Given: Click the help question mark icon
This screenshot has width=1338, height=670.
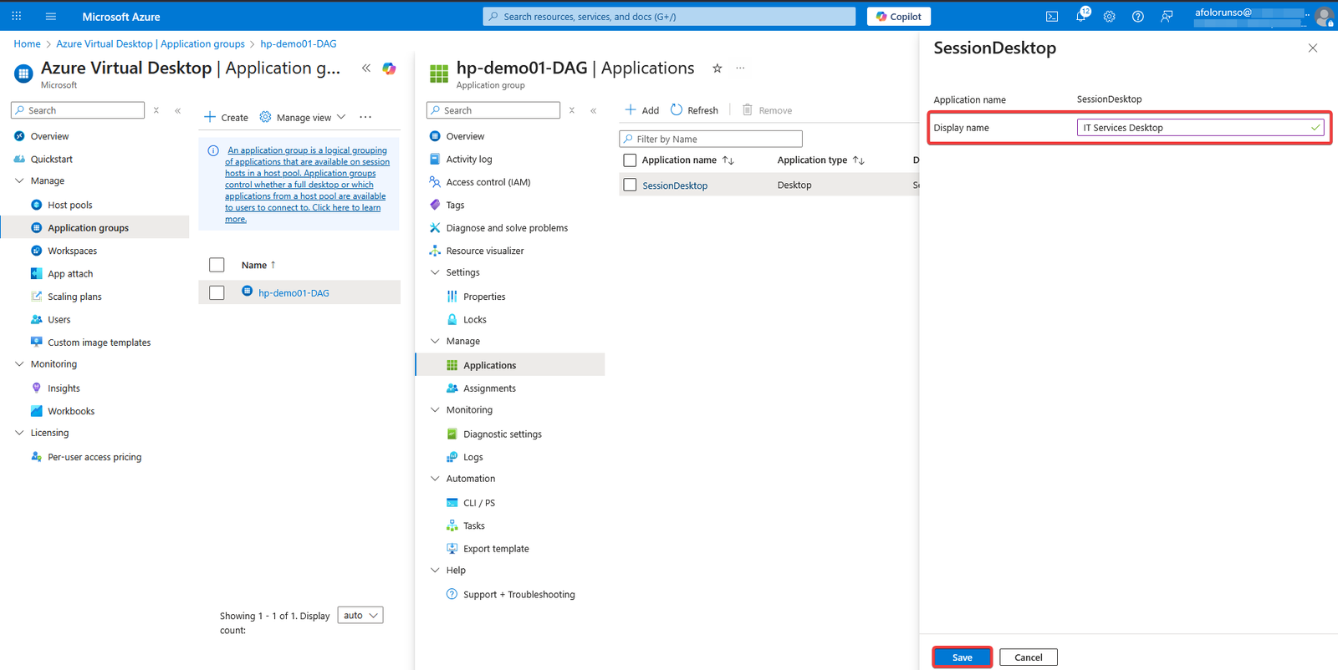Looking at the screenshot, I should click(x=1137, y=17).
